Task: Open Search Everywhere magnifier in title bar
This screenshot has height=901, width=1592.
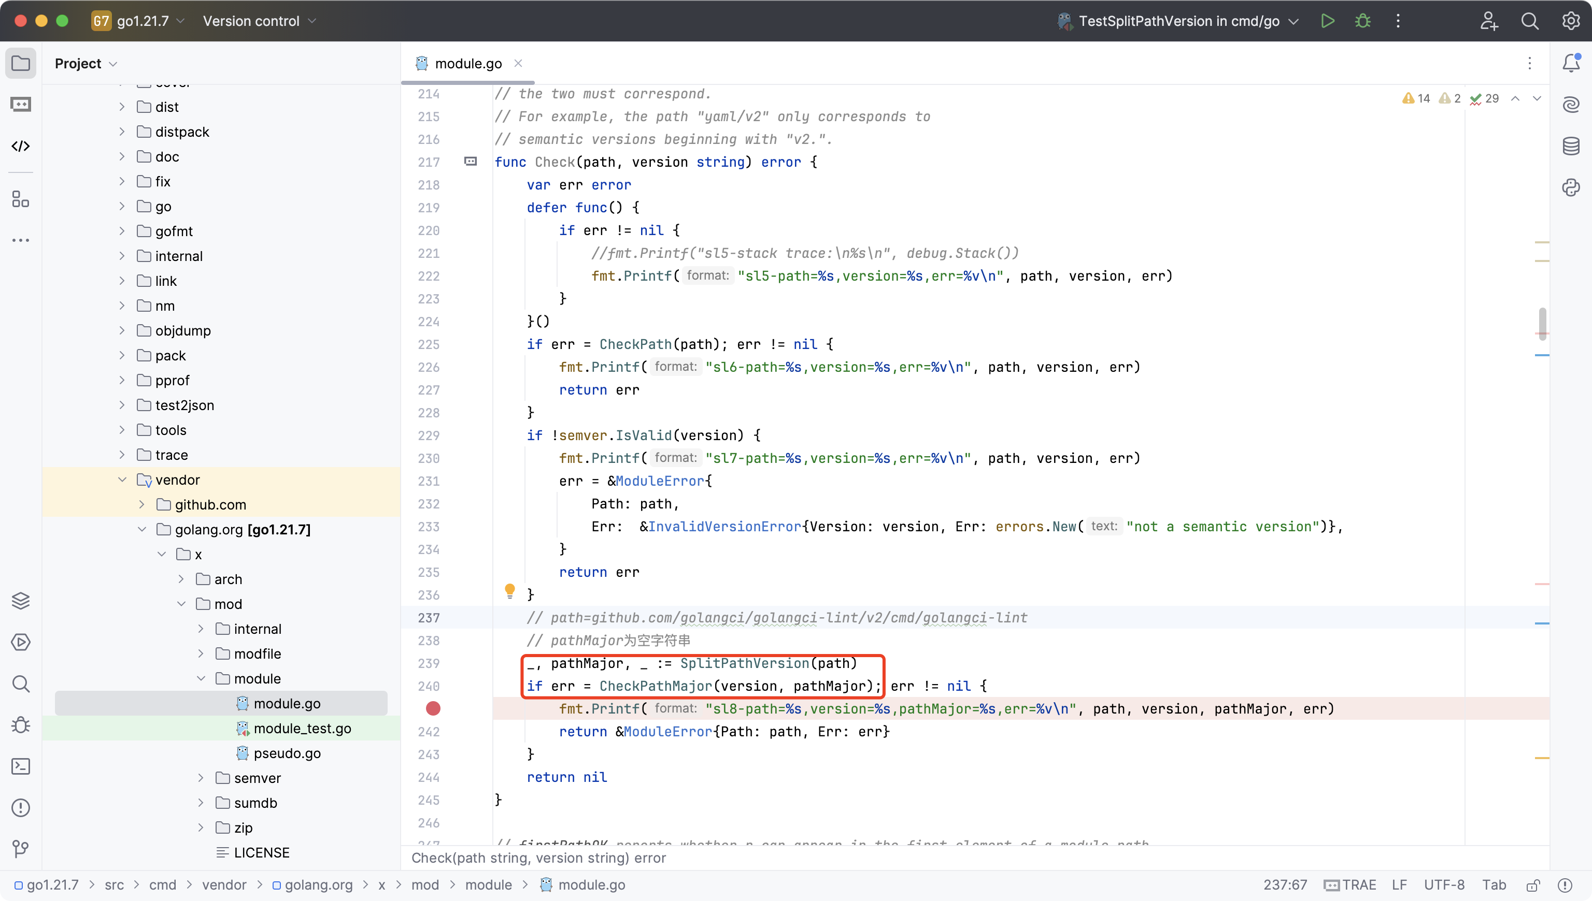Action: coord(1529,21)
